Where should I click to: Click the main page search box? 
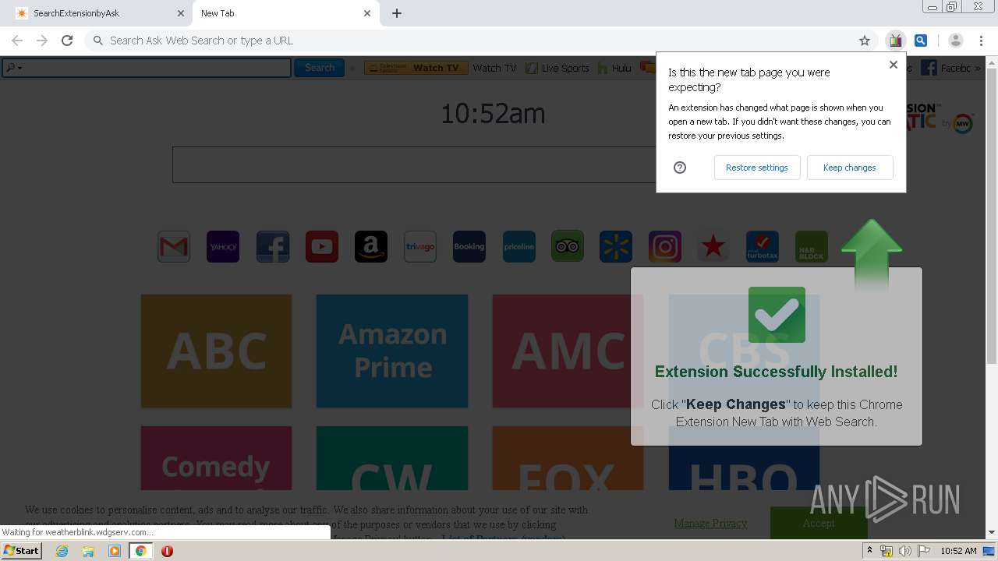tap(414, 164)
